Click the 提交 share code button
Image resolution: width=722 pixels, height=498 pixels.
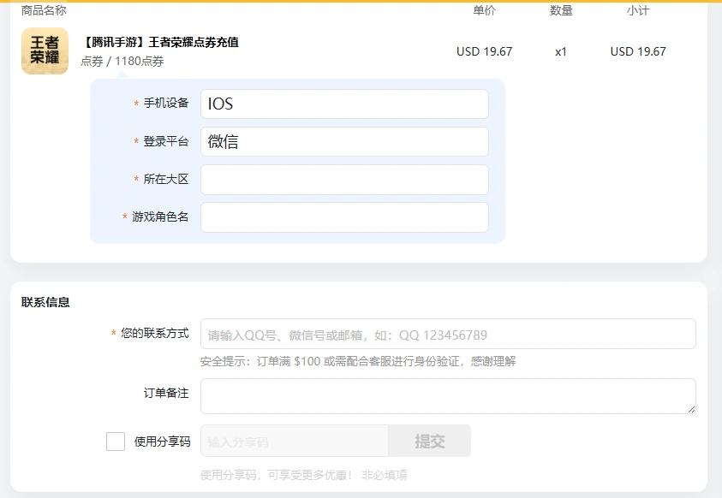pos(430,441)
